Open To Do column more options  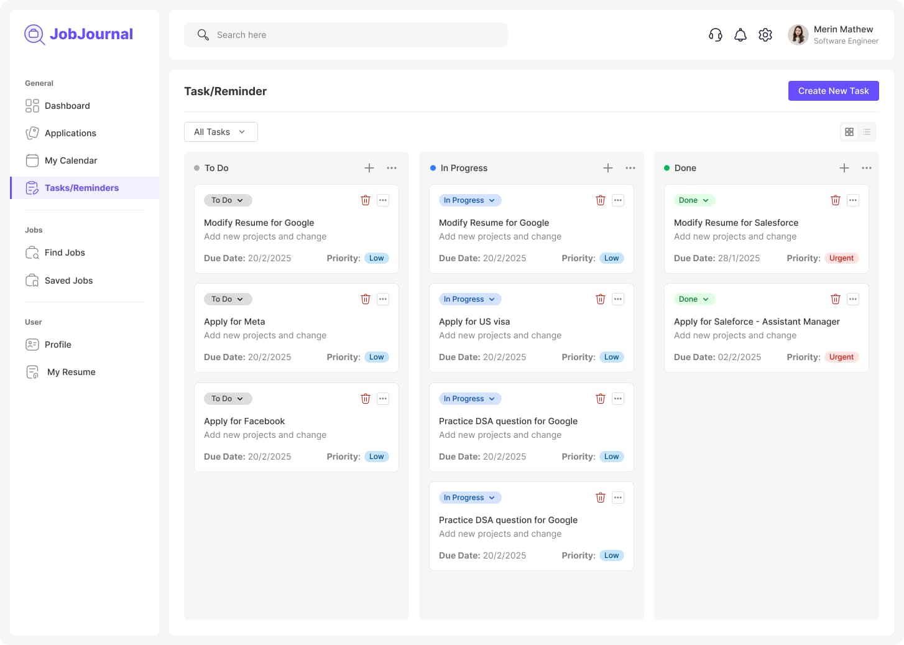click(392, 168)
